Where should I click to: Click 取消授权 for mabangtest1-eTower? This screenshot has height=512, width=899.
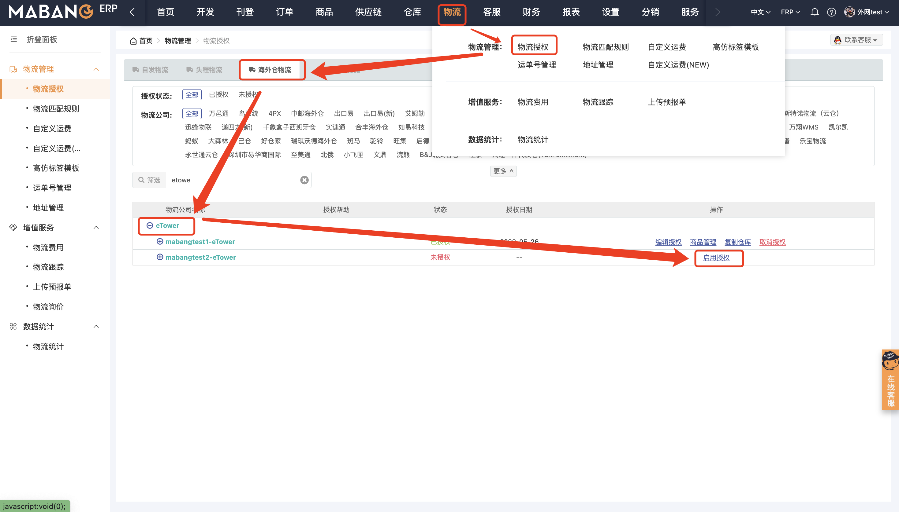pyautogui.click(x=772, y=242)
